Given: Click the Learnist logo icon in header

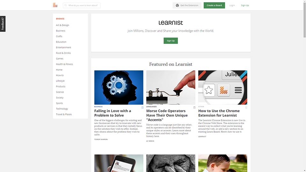Looking at the screenshot, I should tap(55, 5).
